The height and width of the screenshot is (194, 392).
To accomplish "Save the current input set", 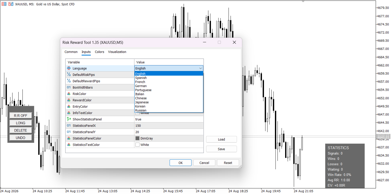I will click(221, 149).
